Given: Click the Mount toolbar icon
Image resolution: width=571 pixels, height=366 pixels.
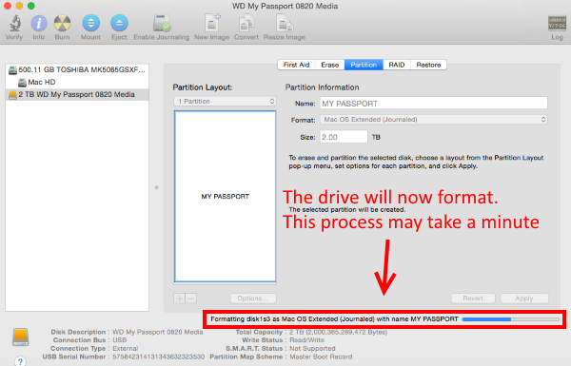Looking at the screenshot, I should (x=90, y=23).
